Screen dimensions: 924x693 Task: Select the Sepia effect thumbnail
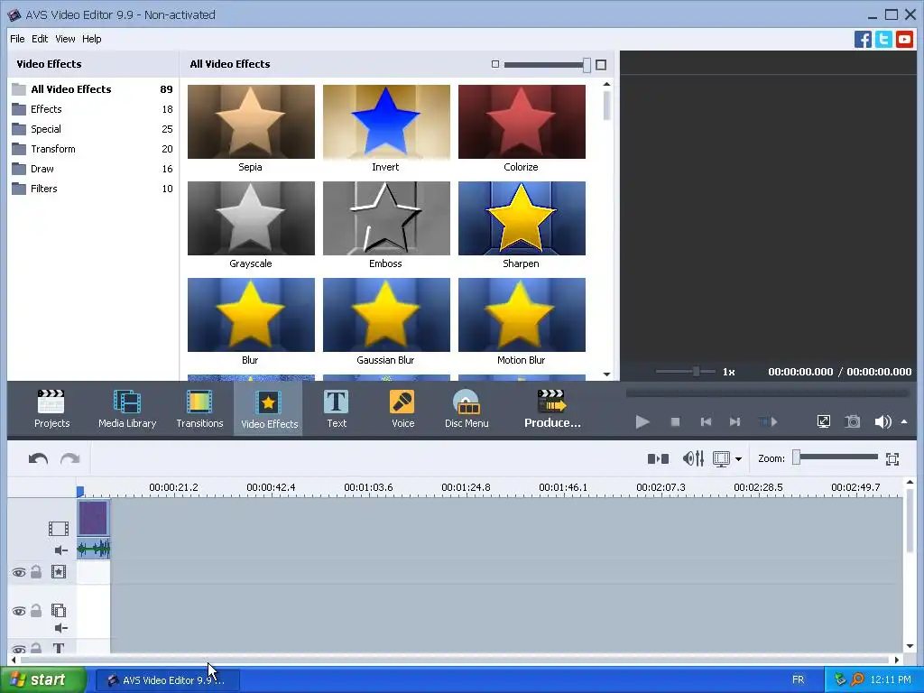251,122
